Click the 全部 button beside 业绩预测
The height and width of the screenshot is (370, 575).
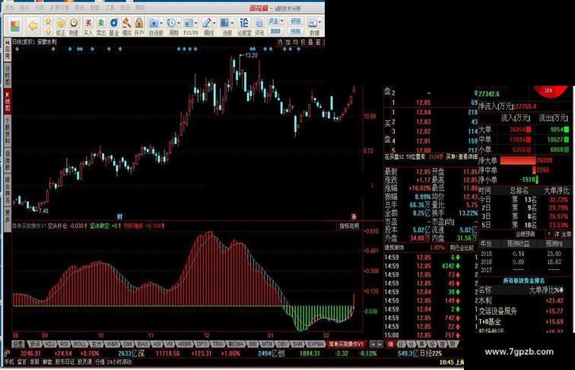pyautogui.click(x=567, y=234)
